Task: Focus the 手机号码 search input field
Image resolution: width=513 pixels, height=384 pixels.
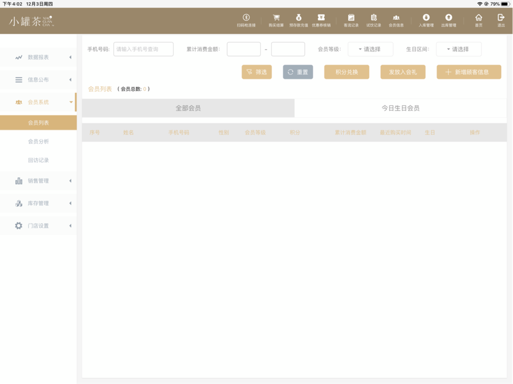Action: [x=143, y=49]
